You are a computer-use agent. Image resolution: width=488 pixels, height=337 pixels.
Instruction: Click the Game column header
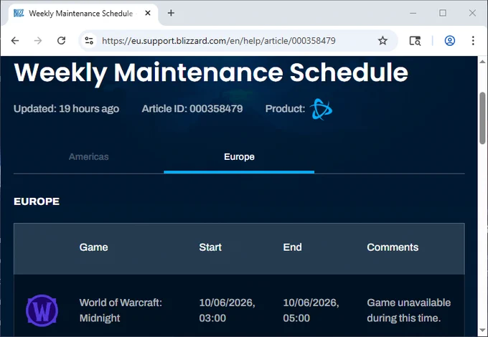click(94, 247)
